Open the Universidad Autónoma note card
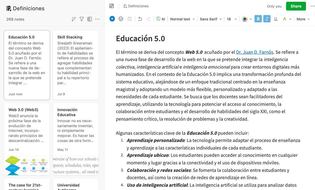 pyautogui.click(x=76, y=184)
